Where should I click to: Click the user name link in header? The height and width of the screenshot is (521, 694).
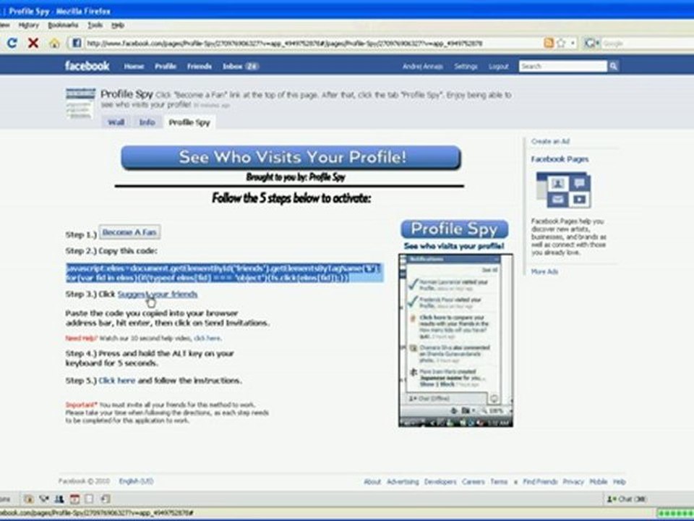423,67
